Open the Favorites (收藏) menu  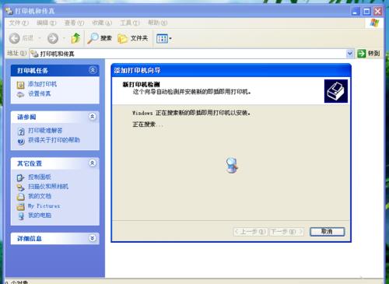[102, 23]
